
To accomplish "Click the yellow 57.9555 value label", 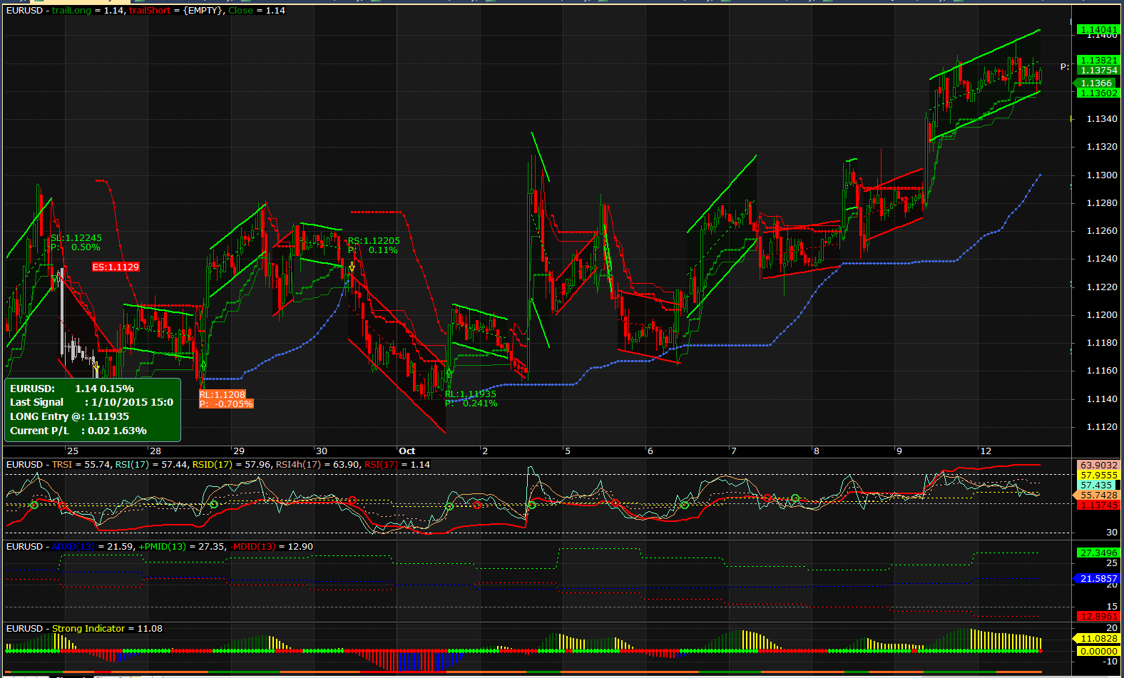I will click(x=1099, y=476).
